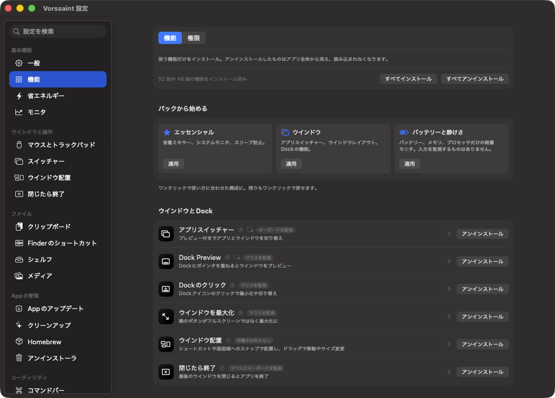Expand the ウインドウ配置 feature row chevron
This screenshot has height=398, width=555.
click(449, 344)
